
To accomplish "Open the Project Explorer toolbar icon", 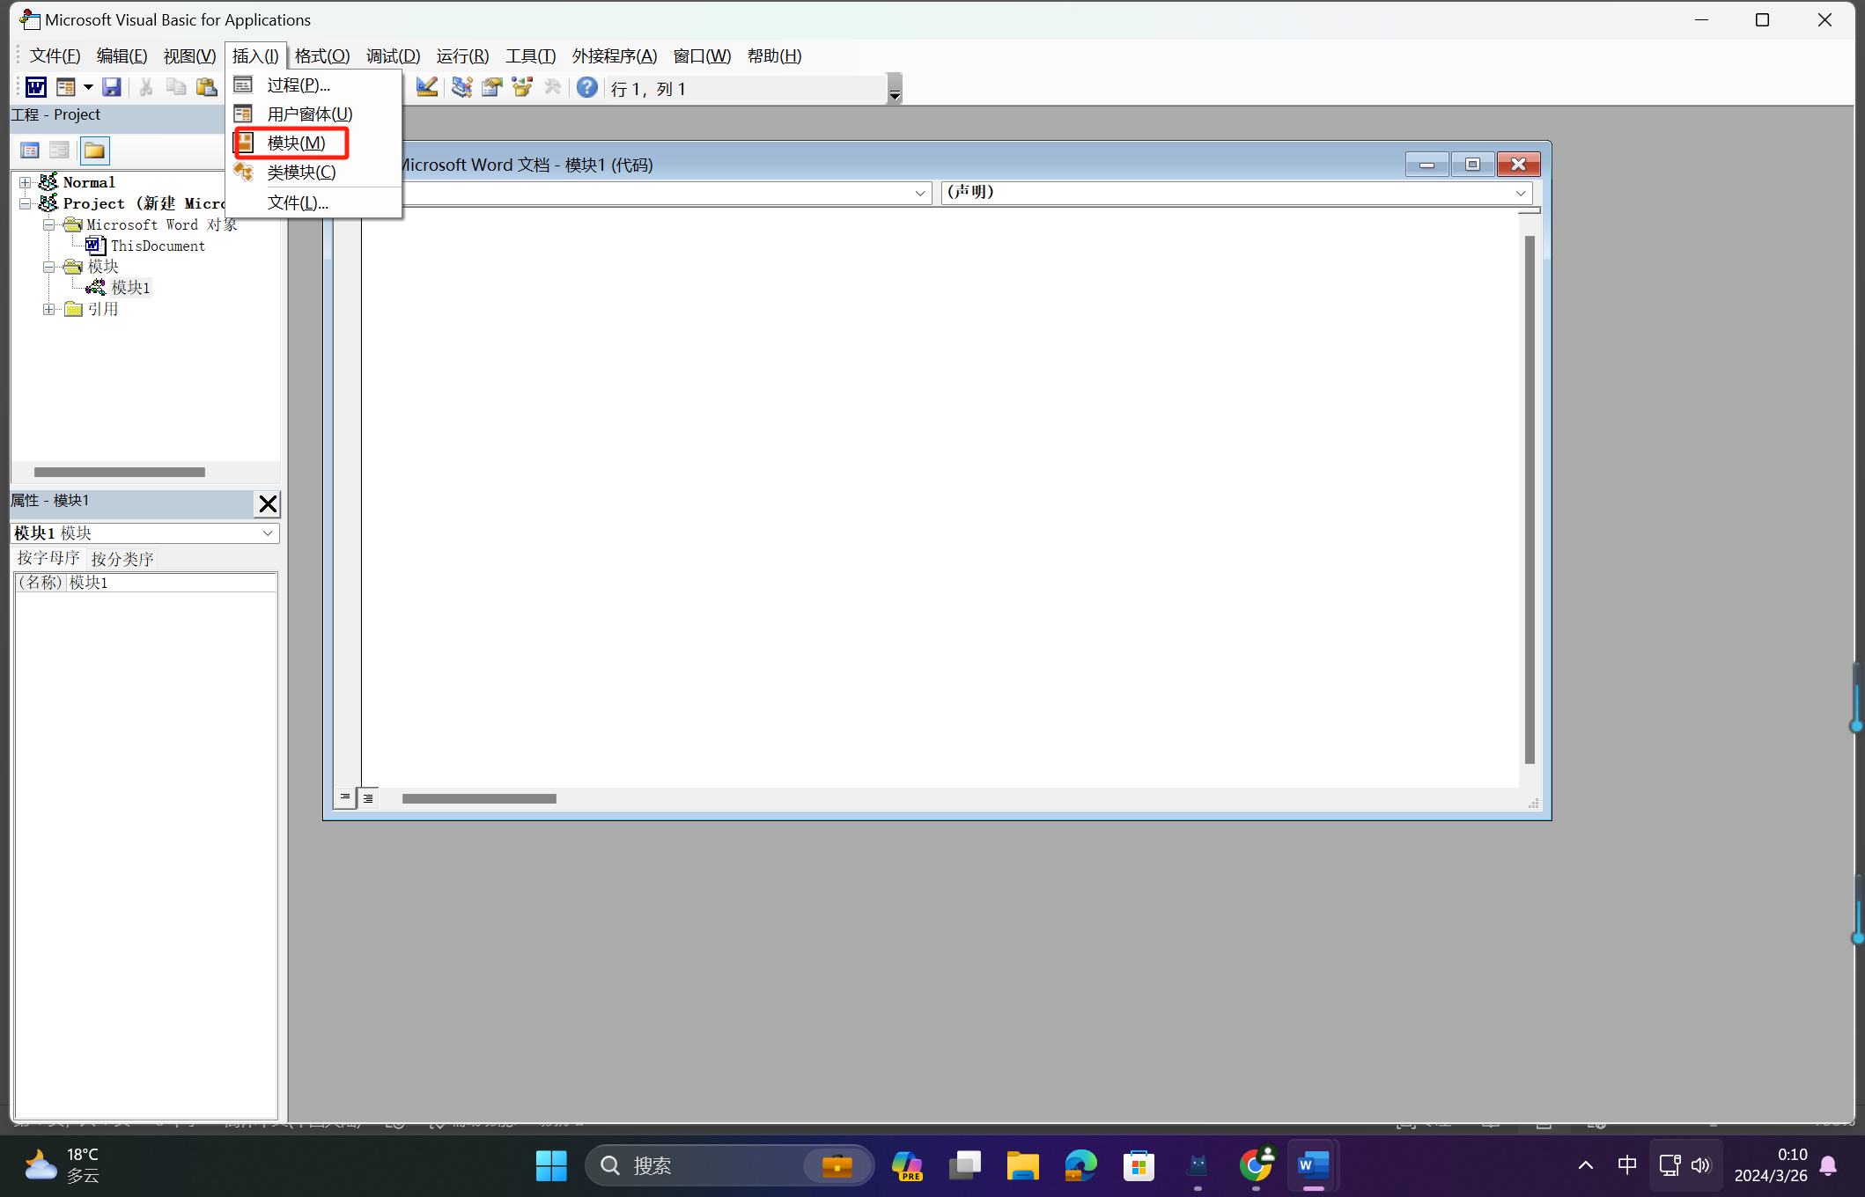I will pyautogui.click(x=461, y=87).
